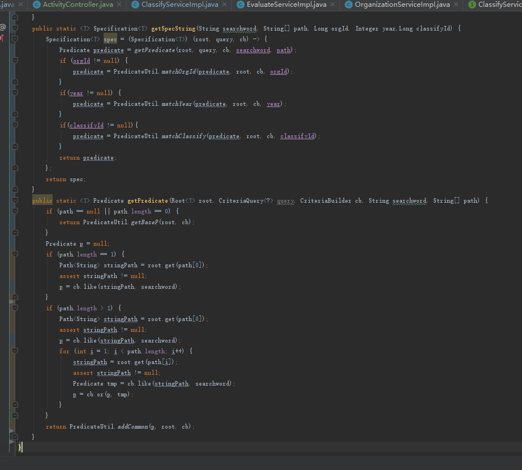The height and width of the screenshot is (470, 522).
Task: Click the addCommon method call in return
Action: pos(132,426)
